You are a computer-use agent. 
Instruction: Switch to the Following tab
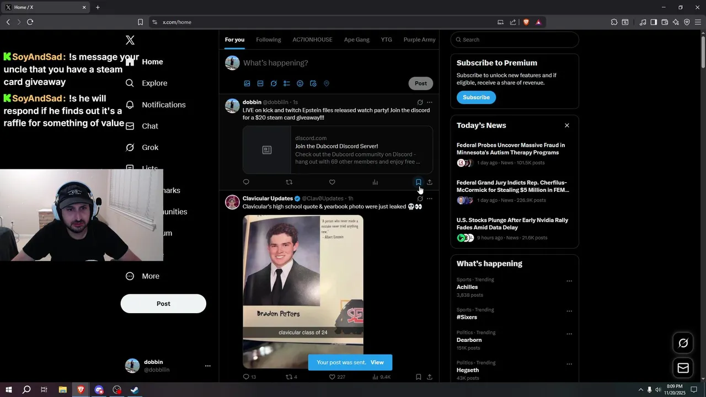(269, 40)
